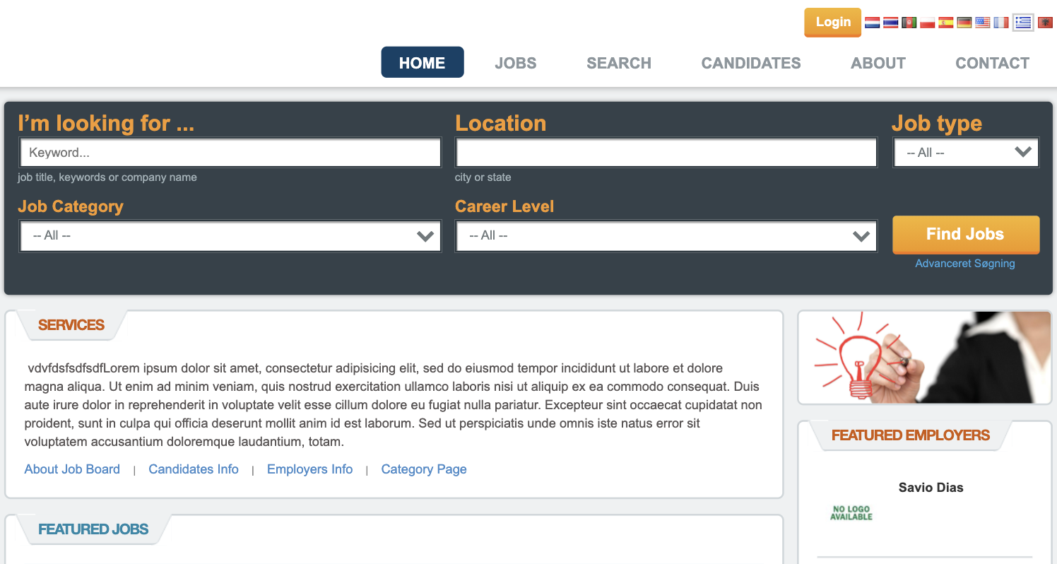Select the German flag icon
The width and height of the screenshot is (1057, 564).
pyautogui.click(x=964, y=23)
